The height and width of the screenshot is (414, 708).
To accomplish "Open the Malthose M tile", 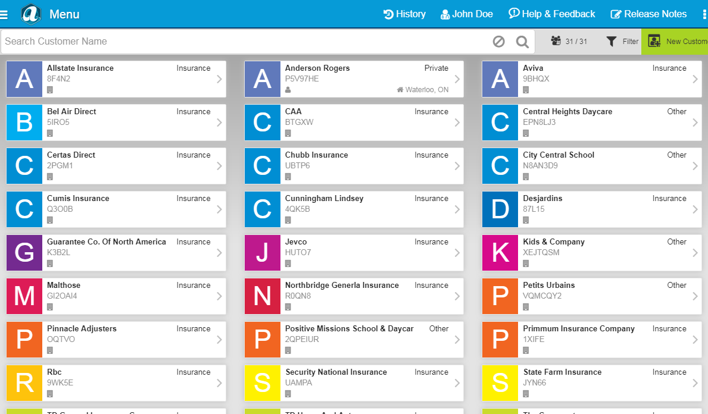I will point(24,296).
